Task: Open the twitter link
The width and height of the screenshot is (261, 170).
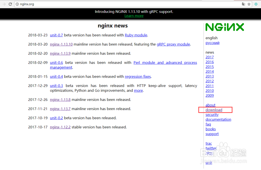Action: coord(211,148)
